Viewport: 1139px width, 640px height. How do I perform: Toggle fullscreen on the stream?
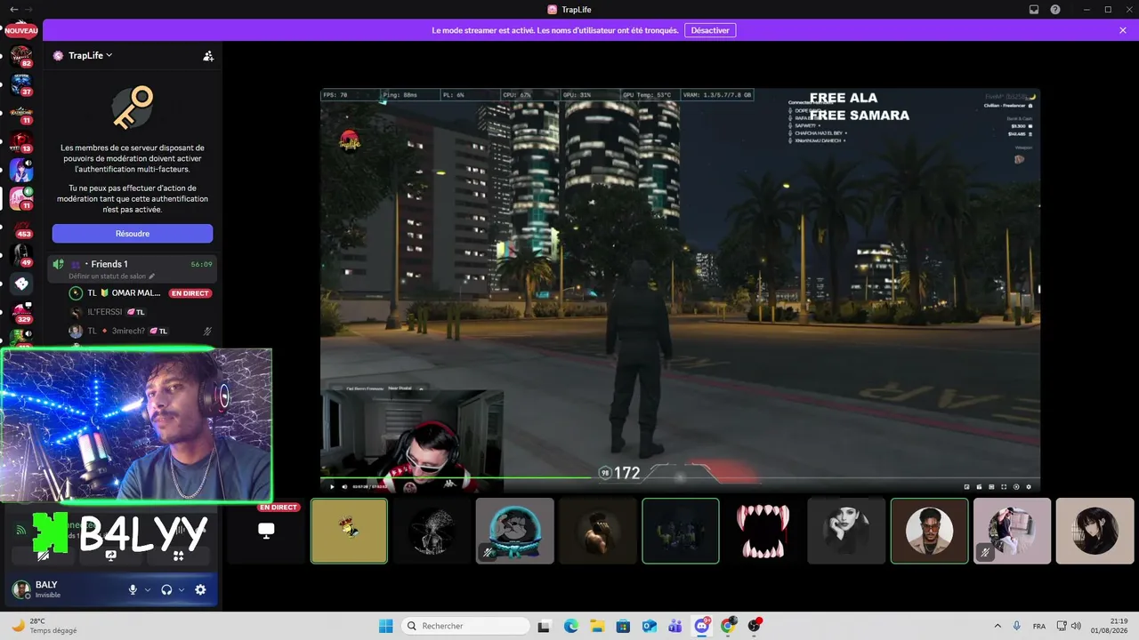pyautogui.click(x=1004, y=486)
